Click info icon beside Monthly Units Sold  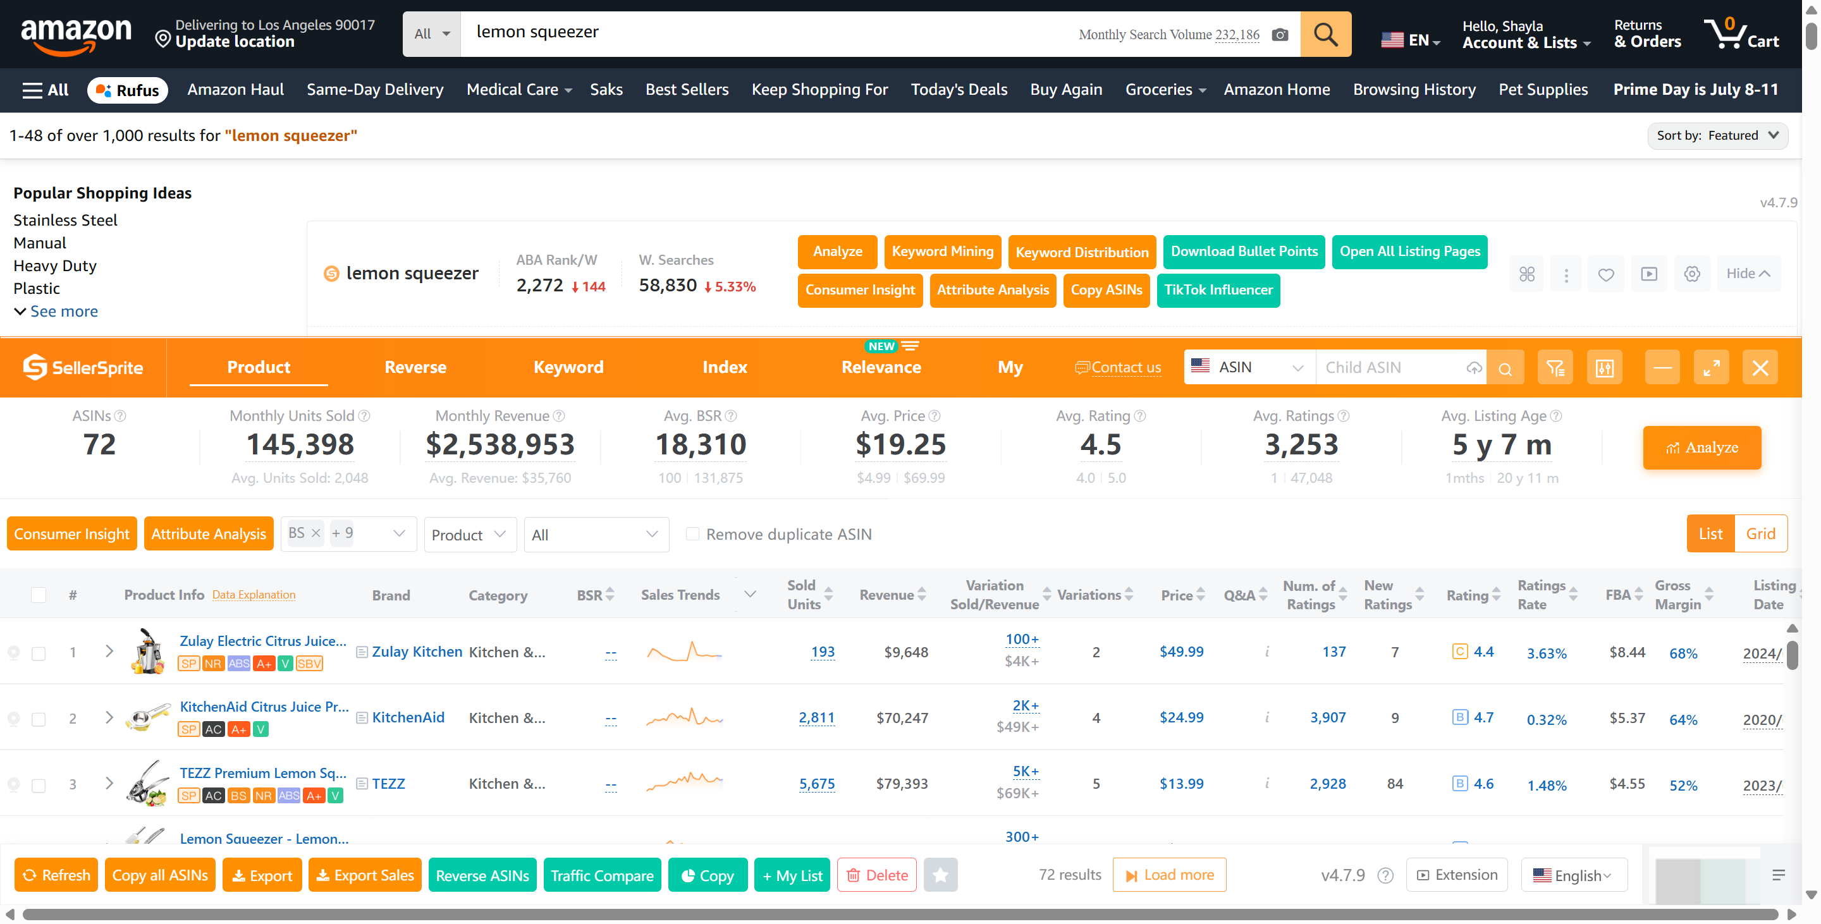coord(364,416)
